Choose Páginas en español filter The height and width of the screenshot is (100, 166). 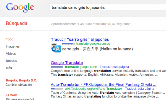point(20,99)
